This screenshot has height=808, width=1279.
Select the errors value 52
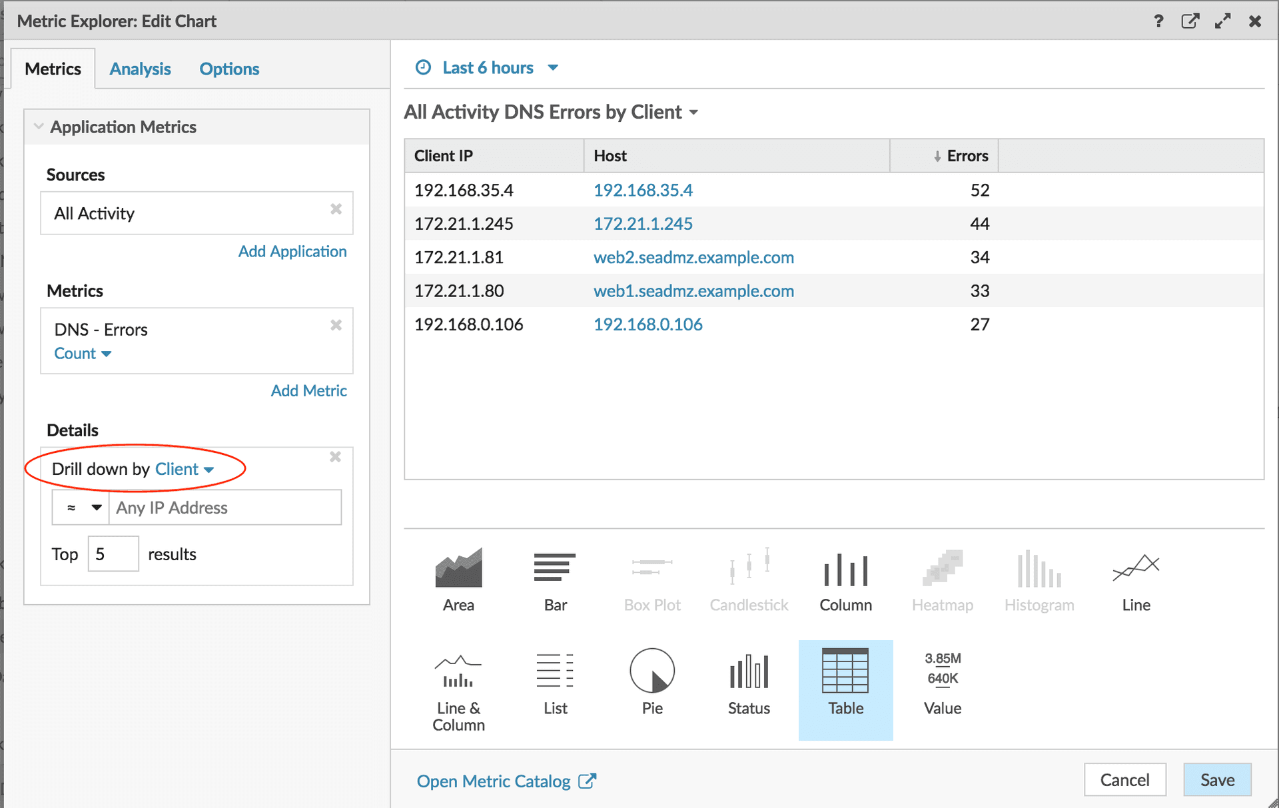979,191
